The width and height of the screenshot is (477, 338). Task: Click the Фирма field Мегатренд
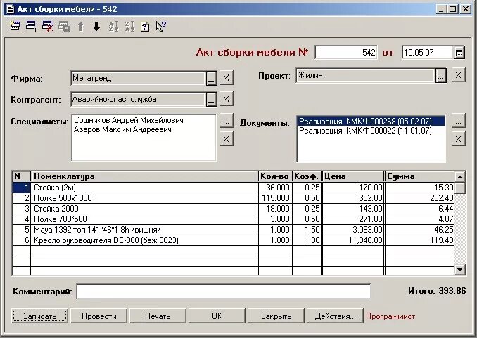(x=138, y=78)
